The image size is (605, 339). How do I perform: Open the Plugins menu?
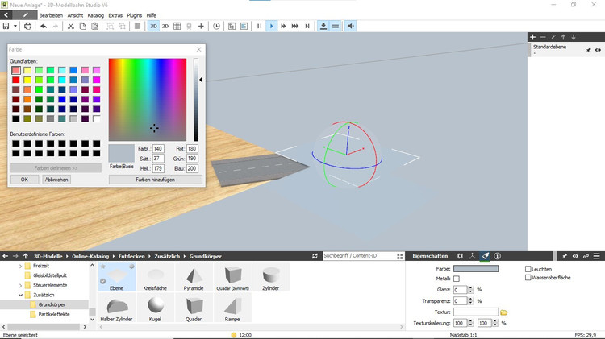(134, 15)
